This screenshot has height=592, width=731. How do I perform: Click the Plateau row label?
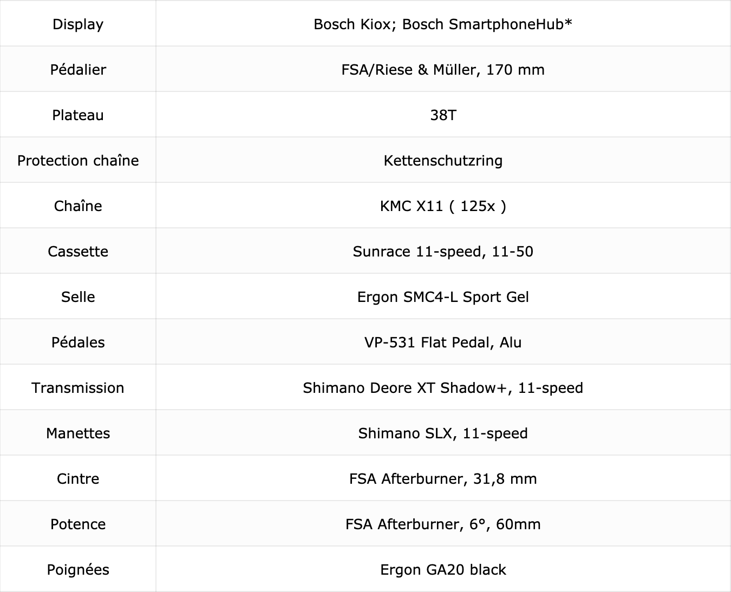[78, 115]
